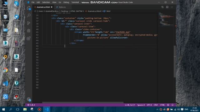Open the Edit menu
The image size is (200, 112).
pyautogui.click(x=38, y=2)
